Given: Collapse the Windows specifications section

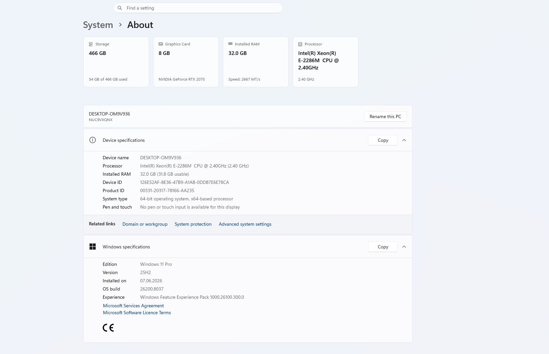Looking at the screenshot, I should (x=404, y=247).
